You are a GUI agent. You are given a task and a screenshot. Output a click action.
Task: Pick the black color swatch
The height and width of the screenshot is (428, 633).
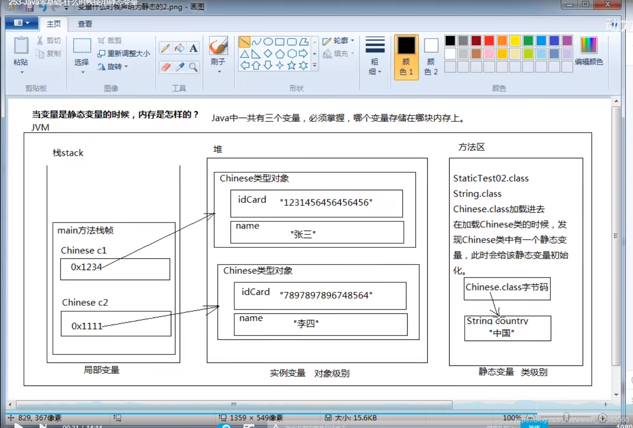click(x=450, y=41)
